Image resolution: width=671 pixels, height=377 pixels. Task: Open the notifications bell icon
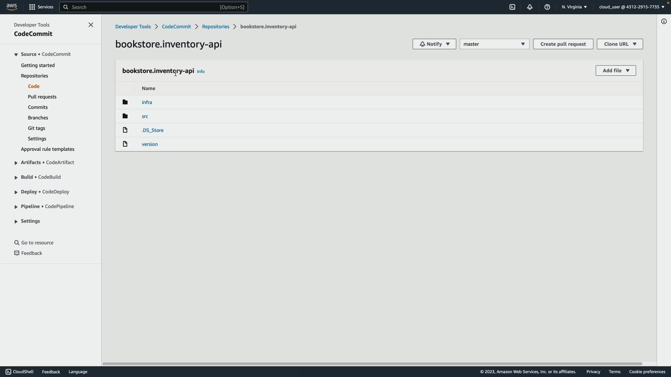(x=530, y=7)
